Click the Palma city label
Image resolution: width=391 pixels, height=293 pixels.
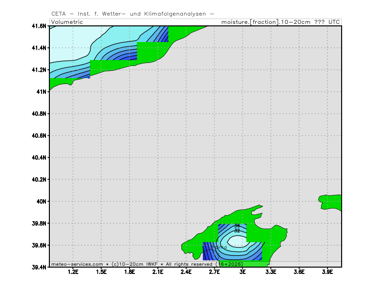pyautogui.click(x=219, y=247)
